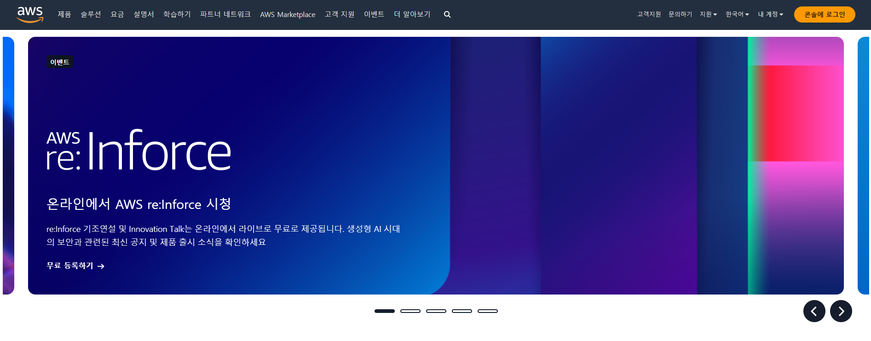Go to previous carousel slide arrow
The width and height of the screenshot is (871, 341).
[x=814, y=311]
